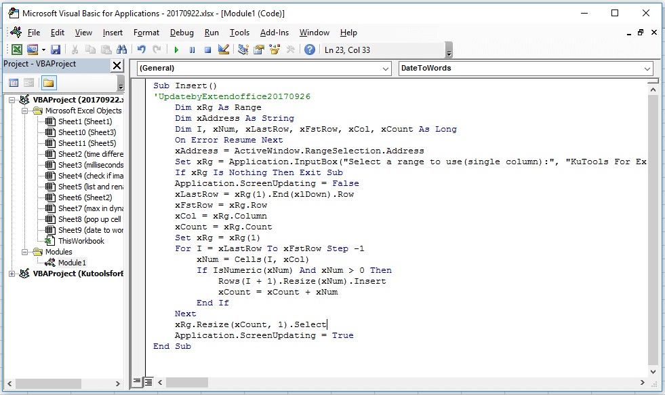Toggle Folders view in Project panel

pyautogui.click(x=48, y=83)
